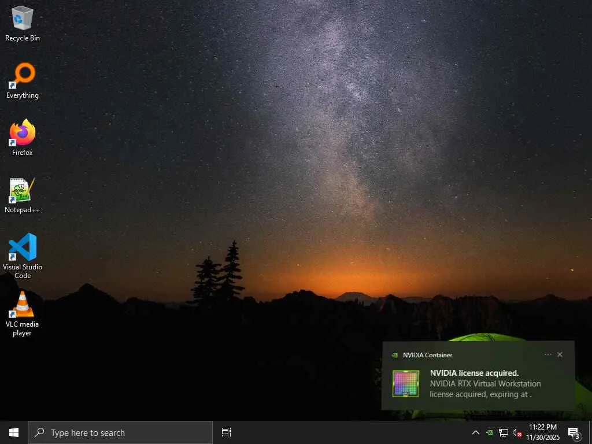
Task: Click the NVIDIA notification color grid thumbnail
Action: tap(406, 384)
